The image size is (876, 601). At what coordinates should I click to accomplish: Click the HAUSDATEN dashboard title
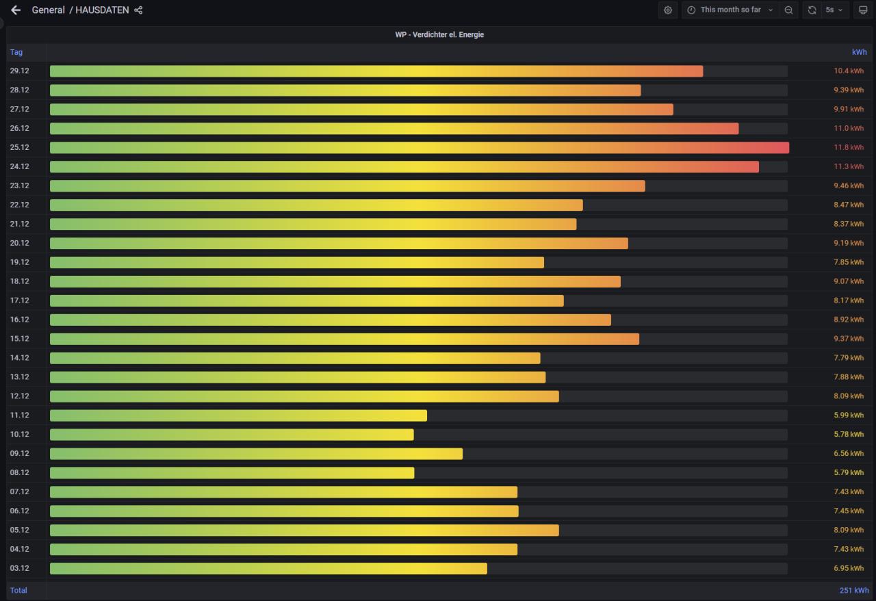(x=102, y=10)
